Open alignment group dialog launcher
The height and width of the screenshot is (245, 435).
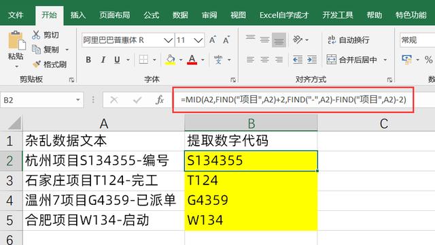[x=389, y=80]
